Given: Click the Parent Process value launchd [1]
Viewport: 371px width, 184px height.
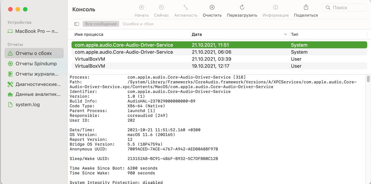Looking at the screenshot, I should [141, 111].
